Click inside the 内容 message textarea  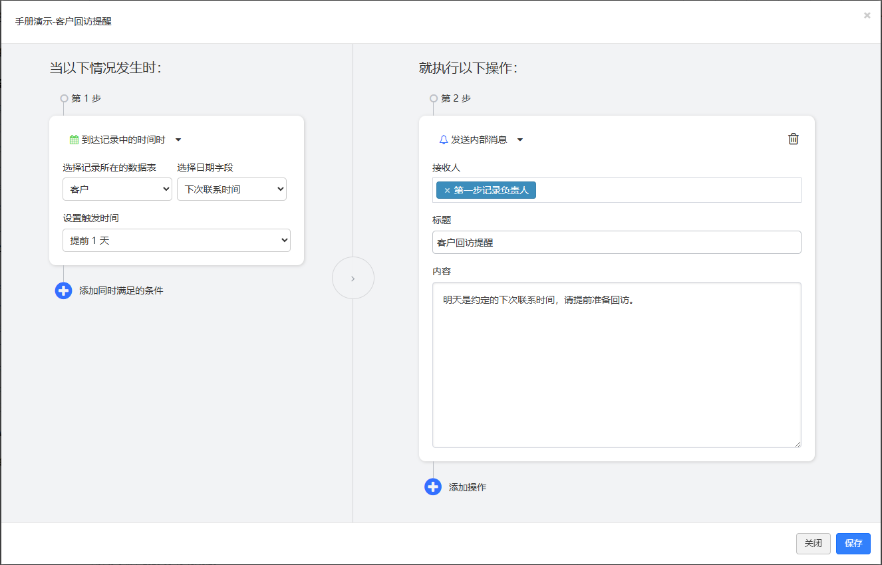click(617, 365)
